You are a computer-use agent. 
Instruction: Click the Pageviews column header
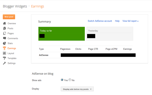65,49
